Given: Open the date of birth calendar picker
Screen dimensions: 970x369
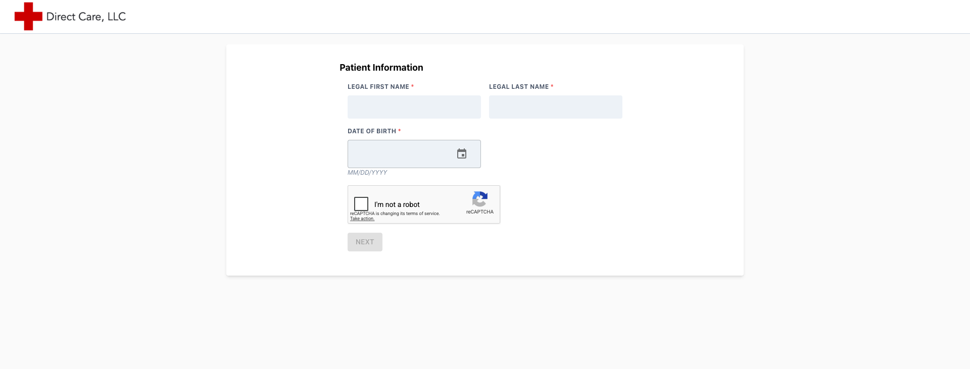Looking at the screenshot, I should 462,153.
